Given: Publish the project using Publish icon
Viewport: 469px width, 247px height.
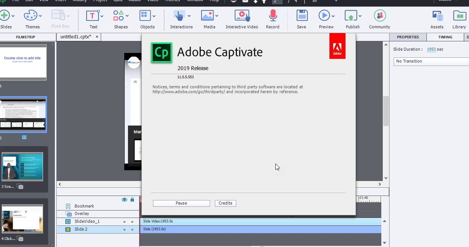Looking at the screenshot, I should coord(351,16).
